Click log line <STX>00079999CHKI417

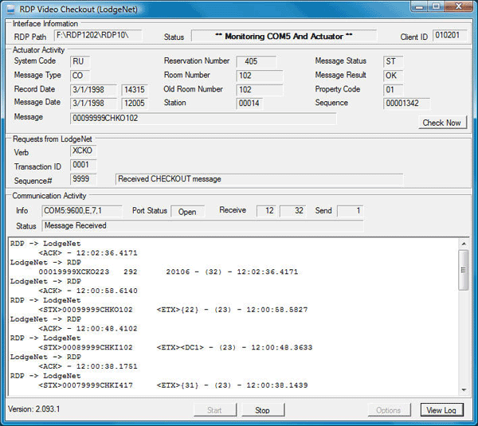[x=173, y=385]
